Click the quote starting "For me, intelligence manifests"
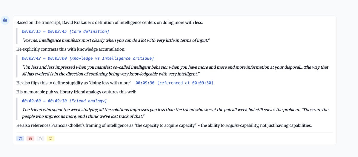Viewport: 358px width, 157px height. [x=116, y=40]
